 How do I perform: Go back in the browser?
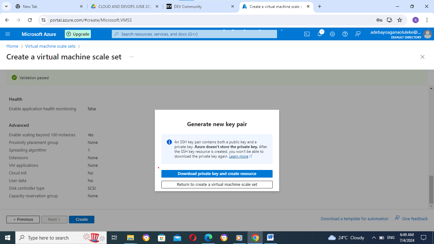click(7, 20)
